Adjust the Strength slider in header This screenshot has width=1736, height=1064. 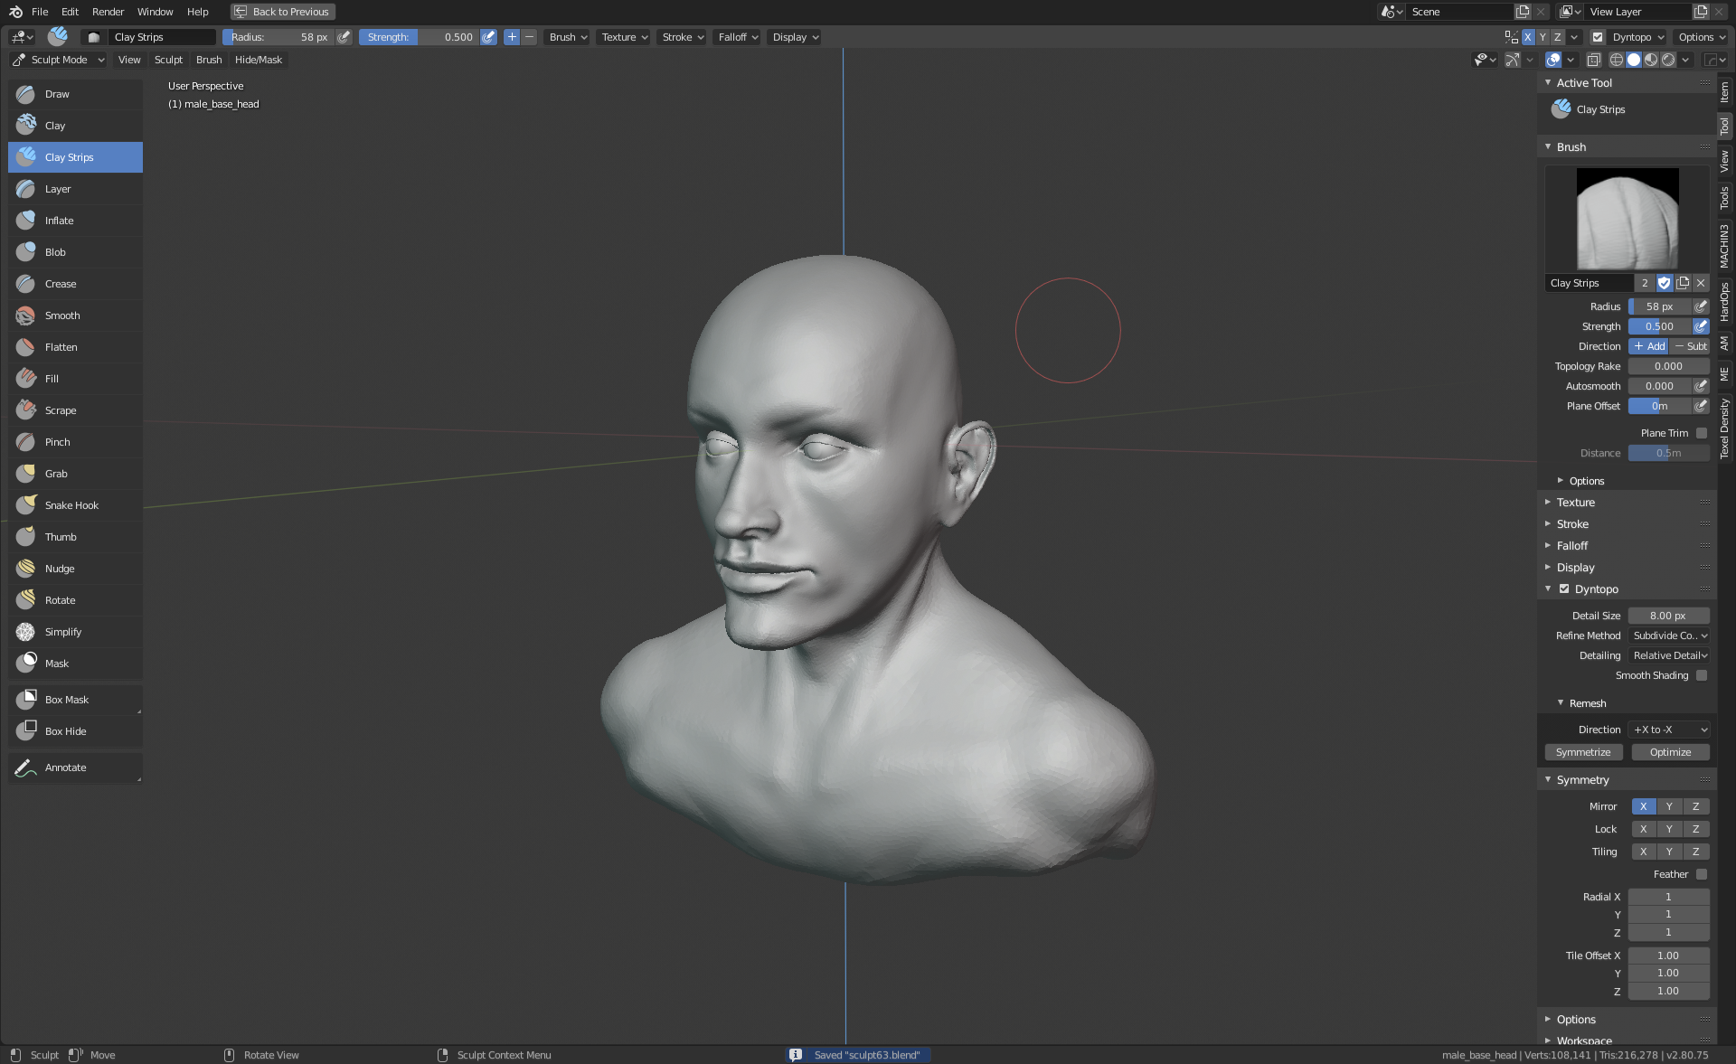coord(420,37)
